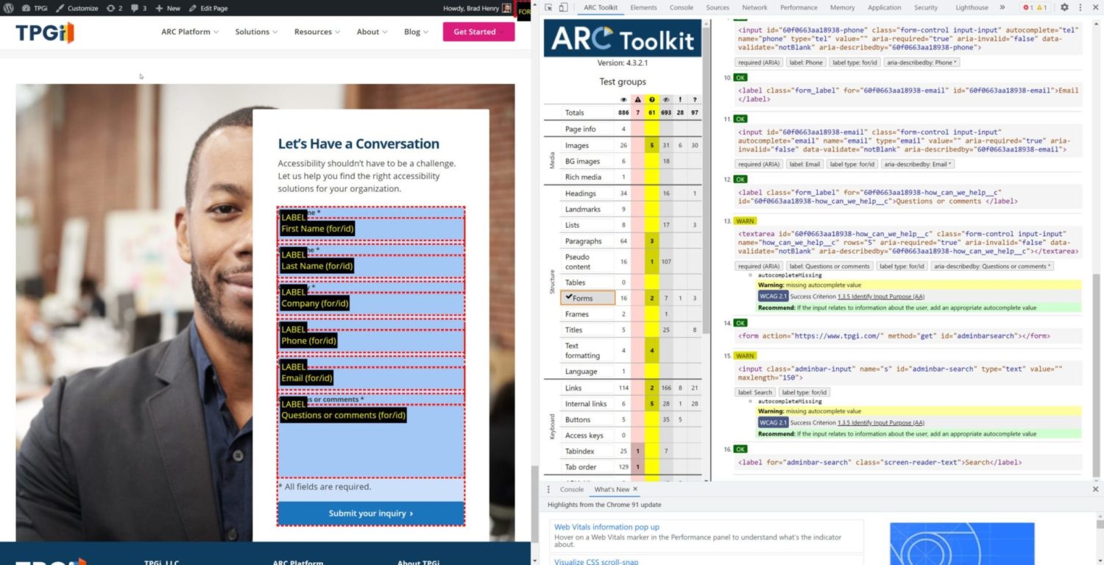Click the Get Started button
Image resolution: width=1104 pixels, height=565 pixels.
click(x=478, y=32)
